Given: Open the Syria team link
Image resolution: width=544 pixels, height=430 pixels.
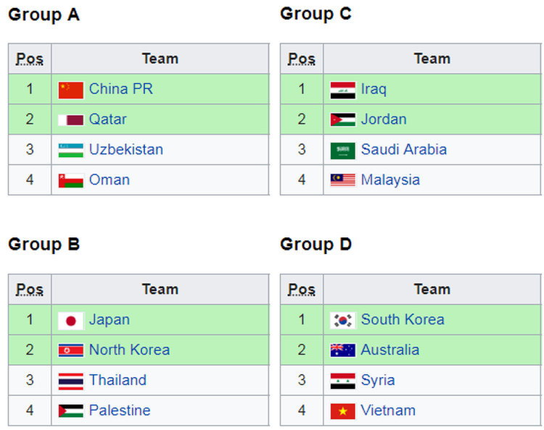Looking at the screenshot, I should tap(378, 380).
